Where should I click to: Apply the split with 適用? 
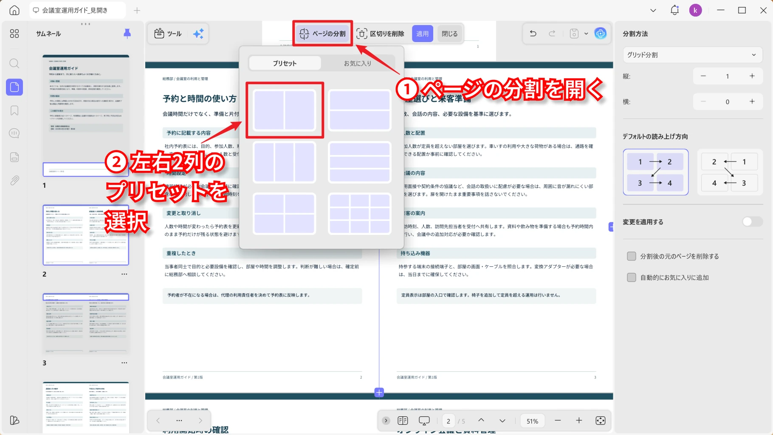click(x=422, y=34)
